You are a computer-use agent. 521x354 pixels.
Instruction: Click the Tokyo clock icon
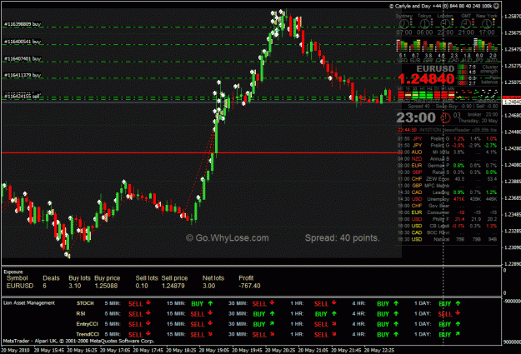(x=424, y=23)
